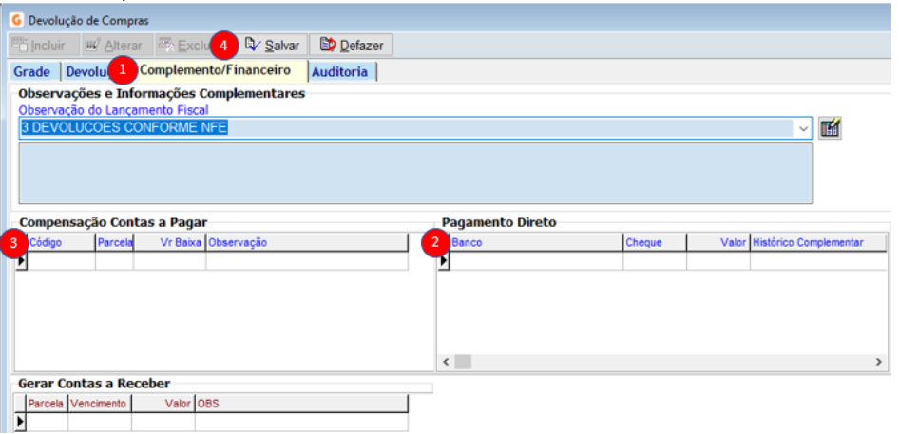Click the empty Vr Baixa cell
This screenshot has height=434, width=919.
click(x=169, y=261)
